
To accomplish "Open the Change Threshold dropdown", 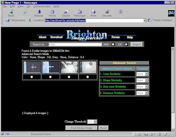I will tap(94, 121).
